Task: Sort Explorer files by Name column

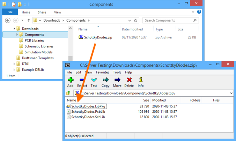Action: [83, 29]
